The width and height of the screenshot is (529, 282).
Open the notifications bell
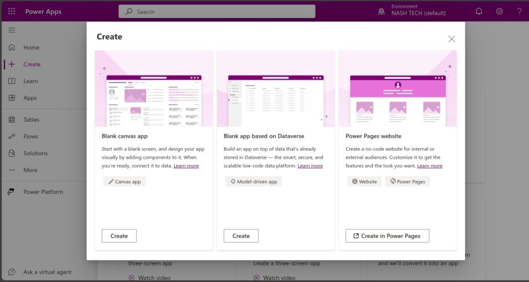[x=479, y=11]
